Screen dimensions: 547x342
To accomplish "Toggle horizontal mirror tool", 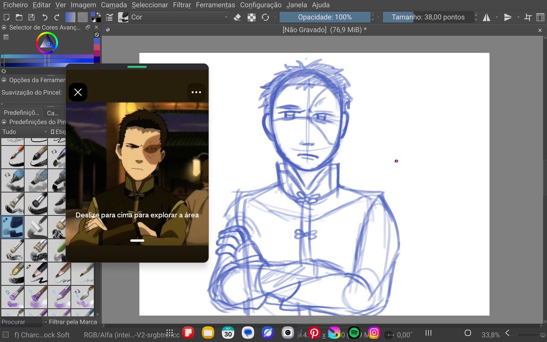I will (x=486, y=17).
